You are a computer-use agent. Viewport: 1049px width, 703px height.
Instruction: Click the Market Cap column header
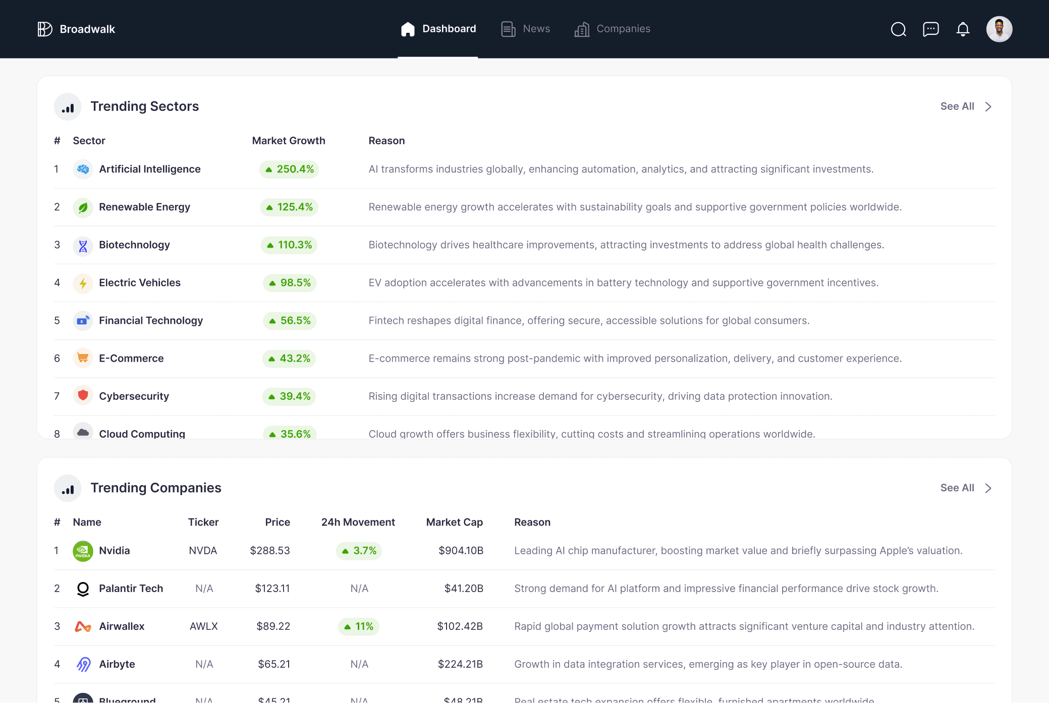(455, 522)
